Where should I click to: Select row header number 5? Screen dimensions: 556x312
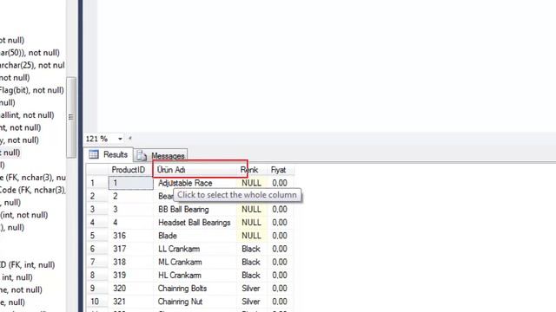click(96, 236)
